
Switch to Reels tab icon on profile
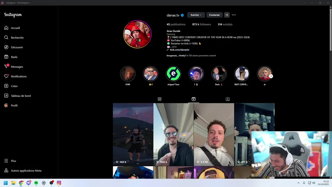pyautogui.click(x=193, y=99)
